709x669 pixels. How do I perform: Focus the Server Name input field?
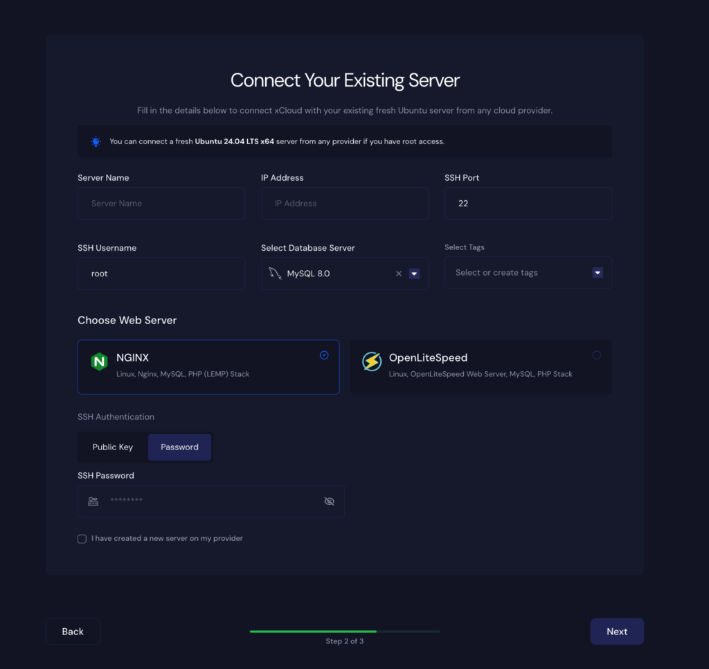tap(161, 204)
